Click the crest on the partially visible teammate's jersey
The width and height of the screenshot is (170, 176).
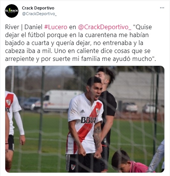pyautogui.click(x=8, y=102)
